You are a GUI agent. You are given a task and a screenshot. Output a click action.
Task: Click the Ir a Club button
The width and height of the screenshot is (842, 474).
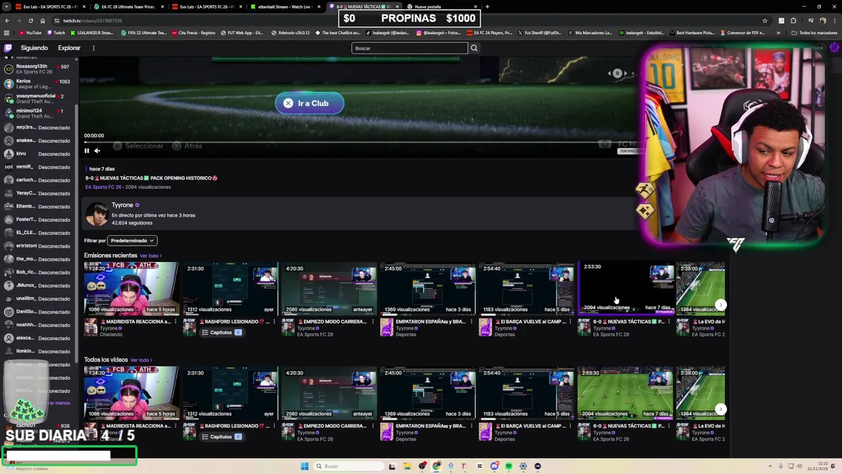coord(309,103)
